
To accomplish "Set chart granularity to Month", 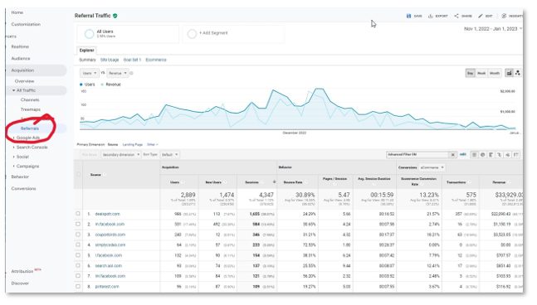I will pos(494,73).
